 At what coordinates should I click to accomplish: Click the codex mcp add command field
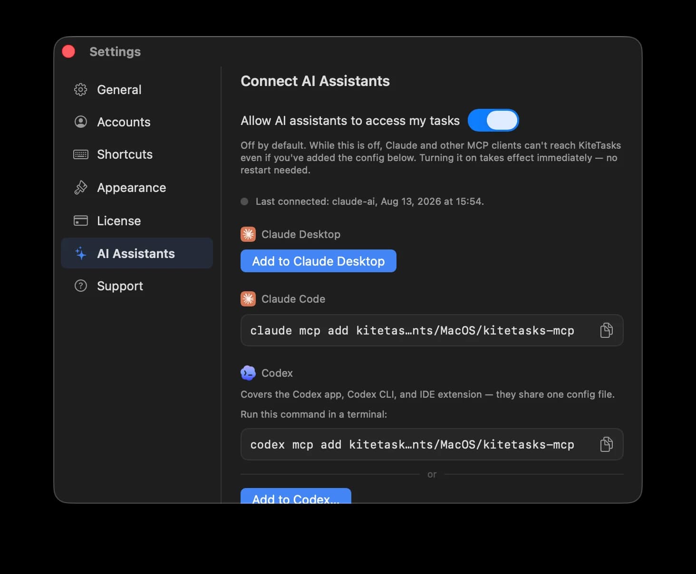(432, 444)
